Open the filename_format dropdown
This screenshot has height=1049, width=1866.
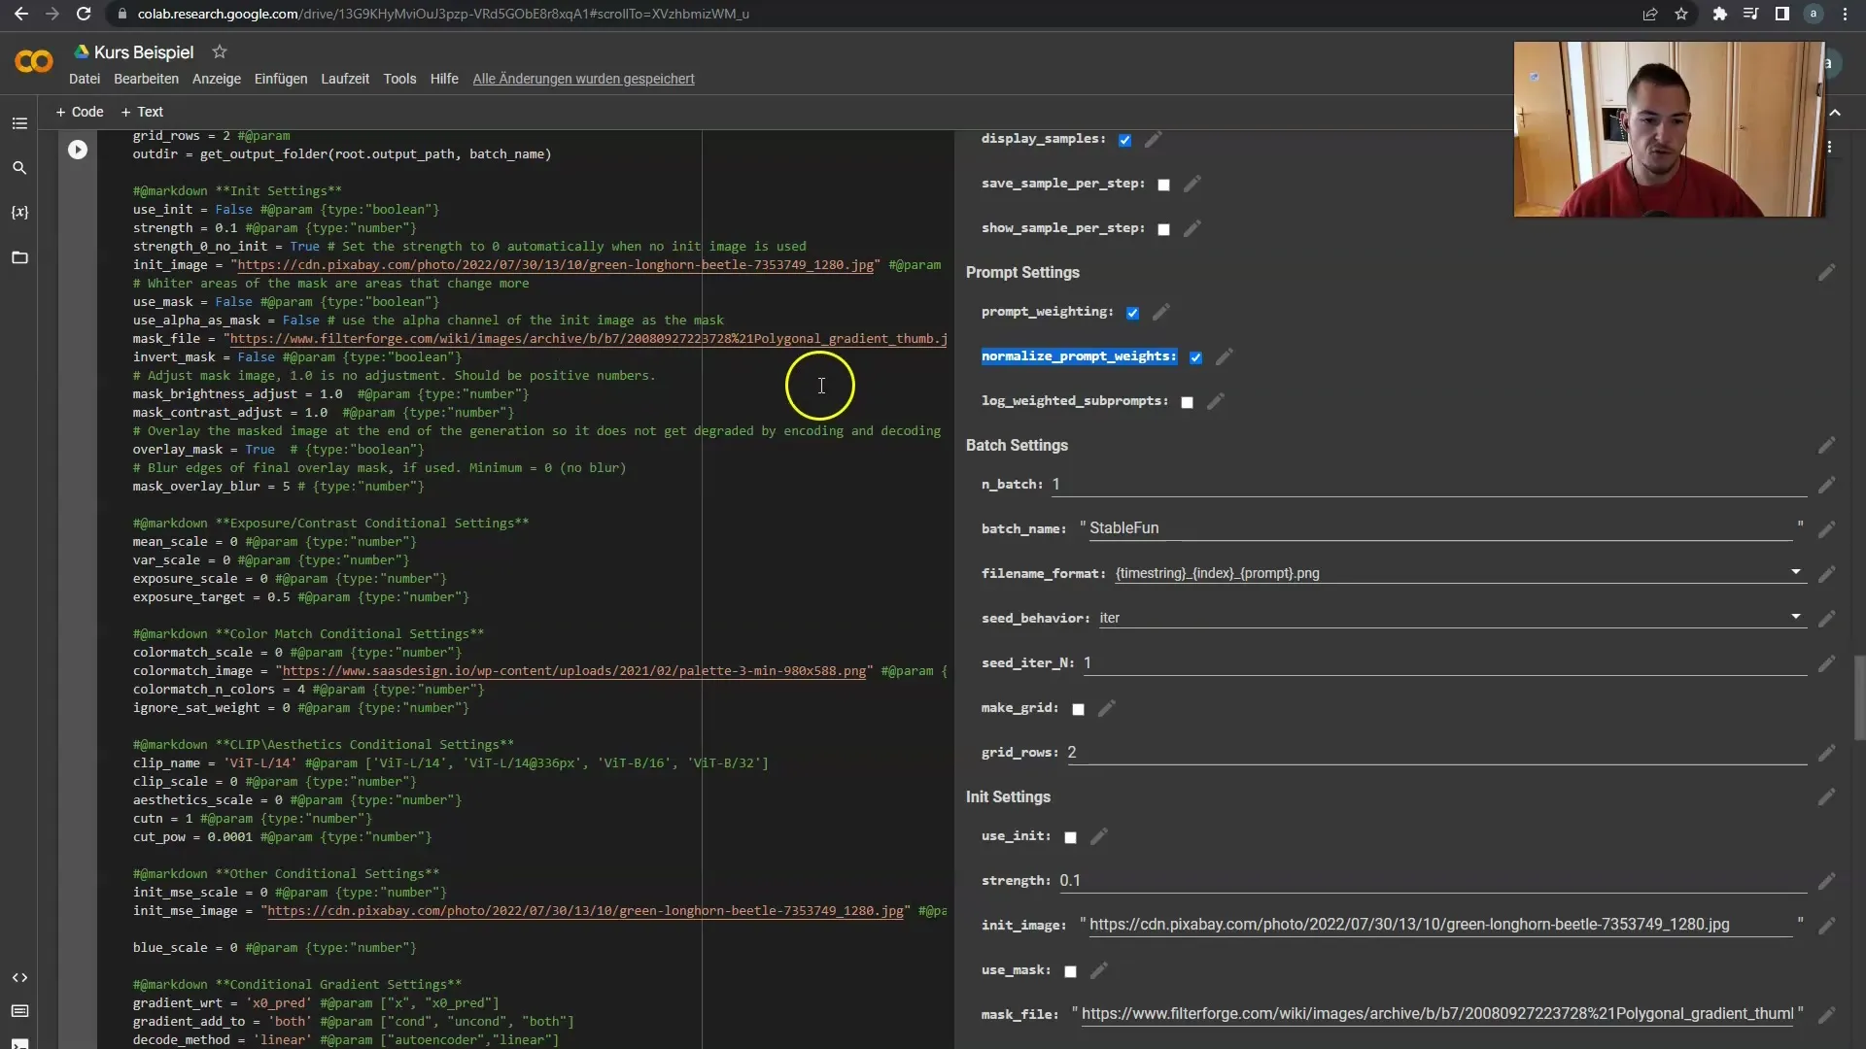coord(1460,573)
